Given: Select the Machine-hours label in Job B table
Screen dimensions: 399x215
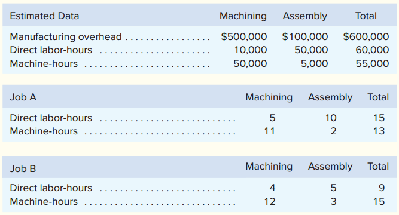Looking at the screenshot, I should (x=44, y=201).
